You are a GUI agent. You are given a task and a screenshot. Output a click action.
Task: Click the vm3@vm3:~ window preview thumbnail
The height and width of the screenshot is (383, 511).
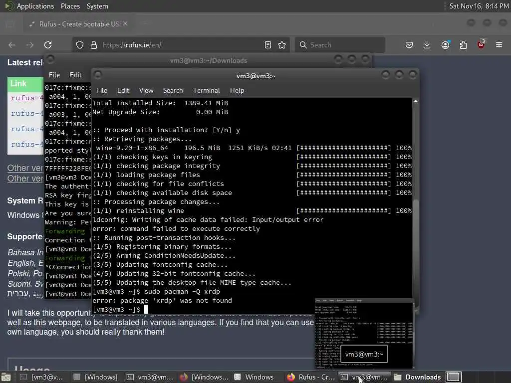pyautogui.click(x=364, y=334)
